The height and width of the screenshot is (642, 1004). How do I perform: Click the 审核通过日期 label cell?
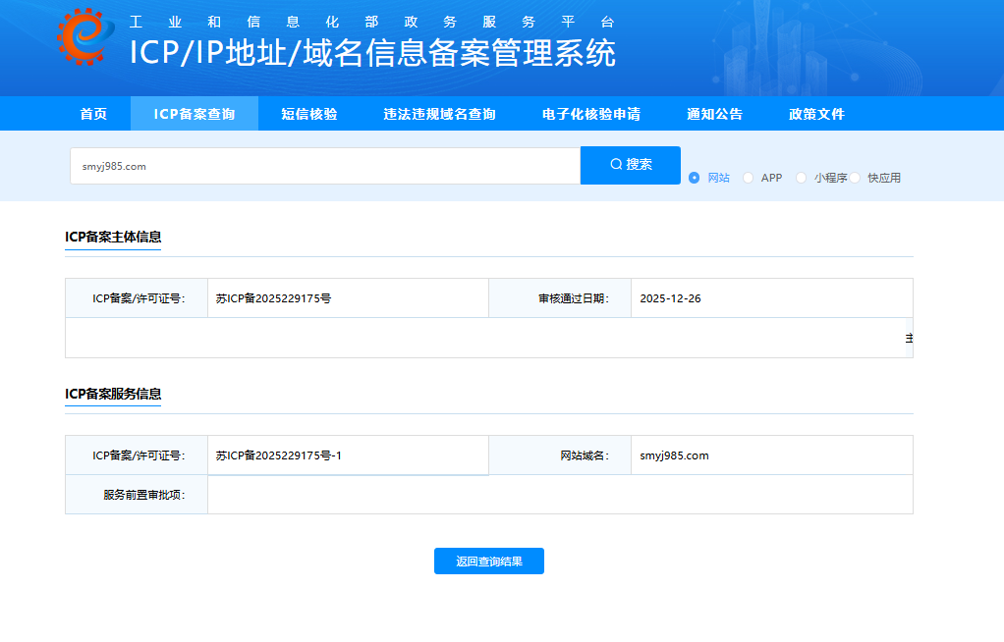point(560,298)
